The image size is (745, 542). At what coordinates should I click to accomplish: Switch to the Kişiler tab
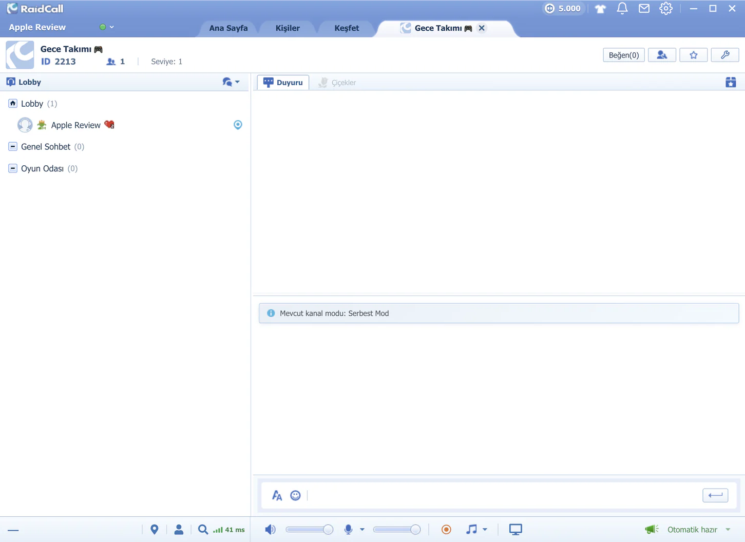coord(288,28)
